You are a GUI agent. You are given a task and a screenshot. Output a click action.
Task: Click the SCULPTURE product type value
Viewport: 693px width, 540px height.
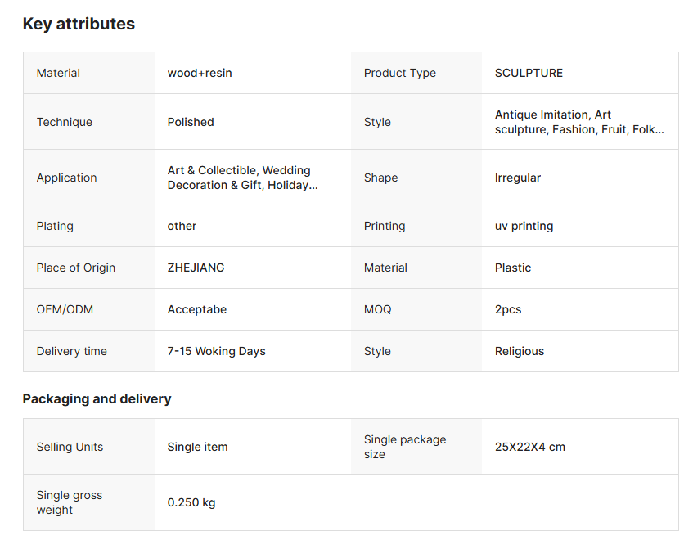click(529, 73)
